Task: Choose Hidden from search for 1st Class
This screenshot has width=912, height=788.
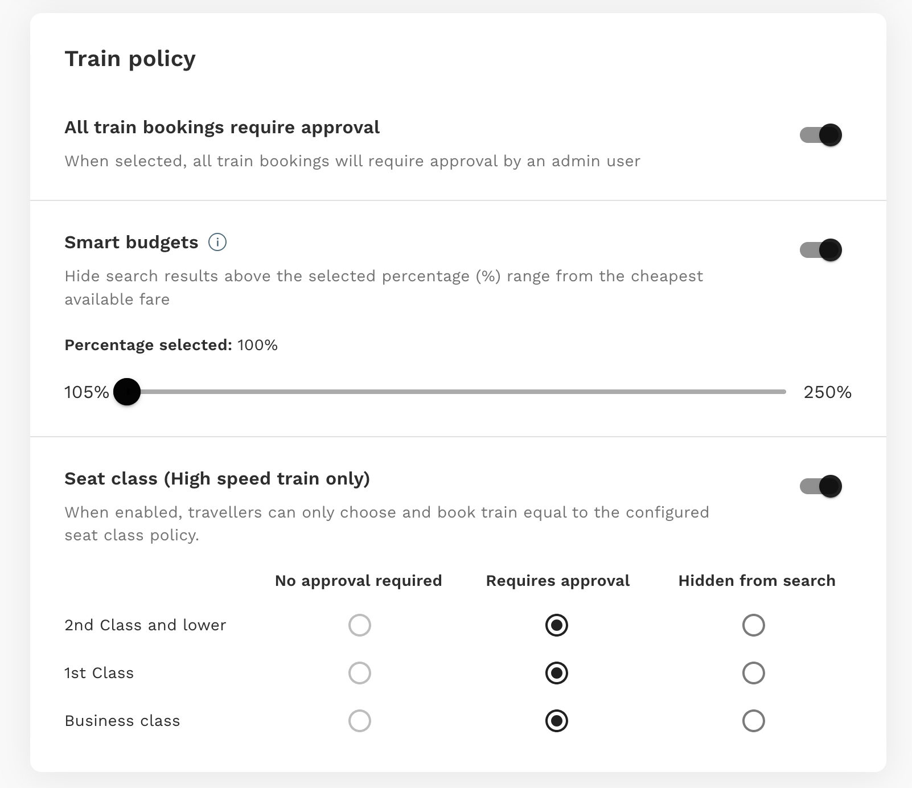Action: click(x=754, y=673)
